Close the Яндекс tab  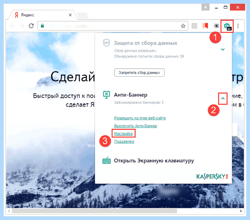pos(70,15)
